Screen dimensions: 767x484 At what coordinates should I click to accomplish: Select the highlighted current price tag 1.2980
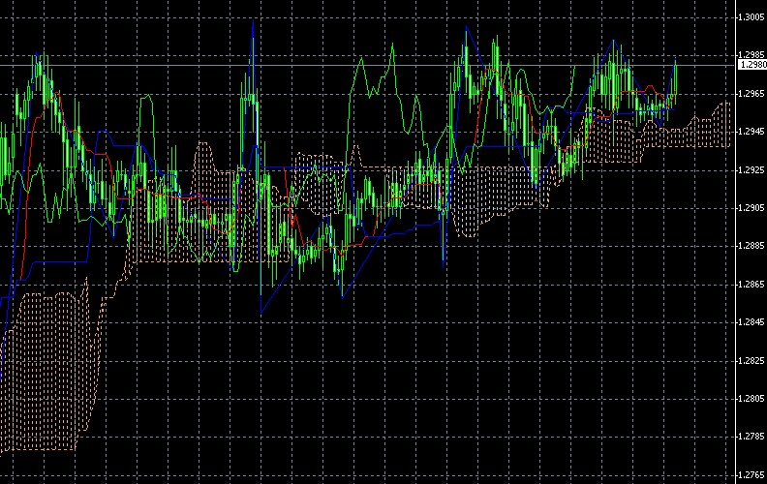click(x=752, y=65)
